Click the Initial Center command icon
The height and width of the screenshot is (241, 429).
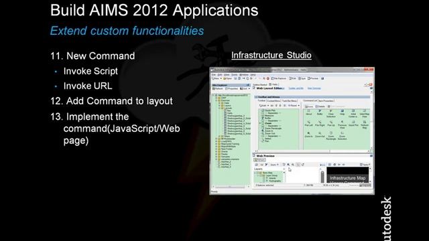click(353, 113)
